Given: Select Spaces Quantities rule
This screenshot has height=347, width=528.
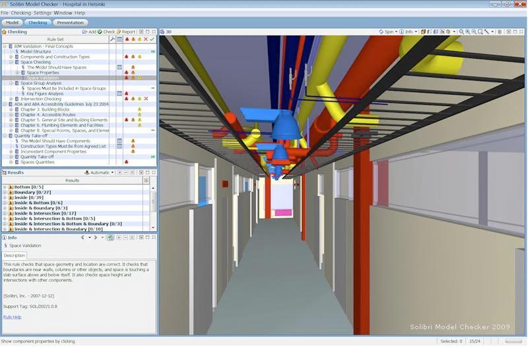Looking at the screenshot, I should tap(38, 162).
